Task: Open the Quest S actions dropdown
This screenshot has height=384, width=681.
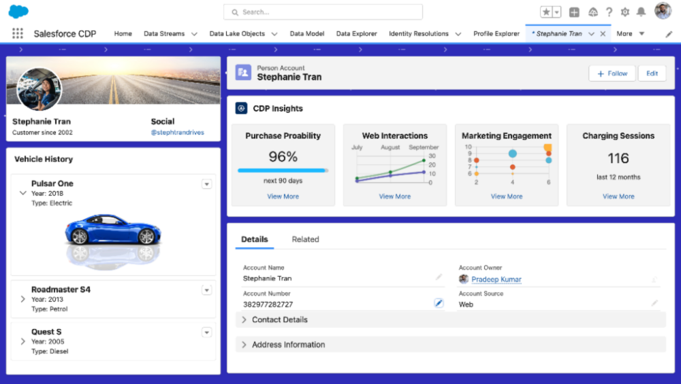Action: pyautogui.click(x=207, y=332)
